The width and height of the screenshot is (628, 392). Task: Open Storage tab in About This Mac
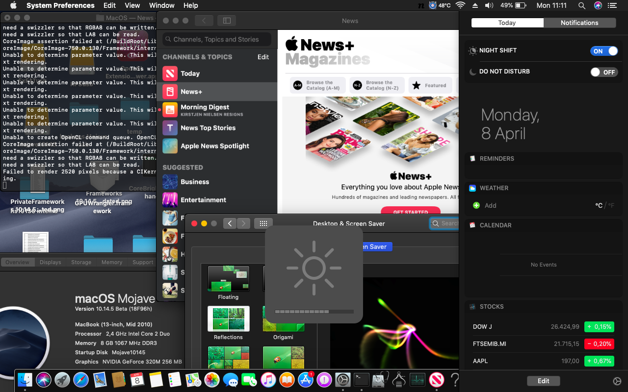click(x=81, y=262)
